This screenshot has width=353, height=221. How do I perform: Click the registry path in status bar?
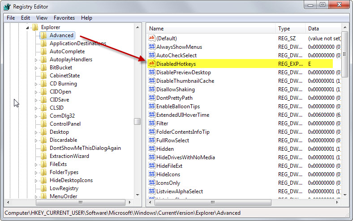122,213
